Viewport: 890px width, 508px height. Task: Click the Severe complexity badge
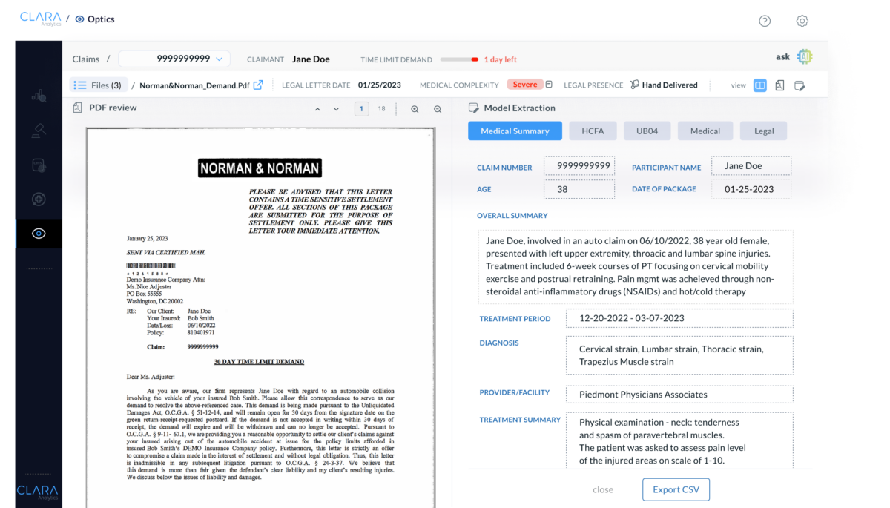(x=525, y=85)
